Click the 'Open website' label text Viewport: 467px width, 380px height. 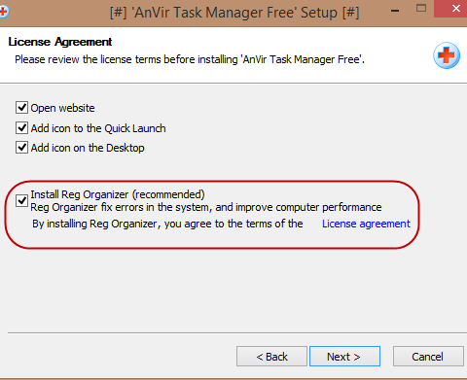coord(62,108)
